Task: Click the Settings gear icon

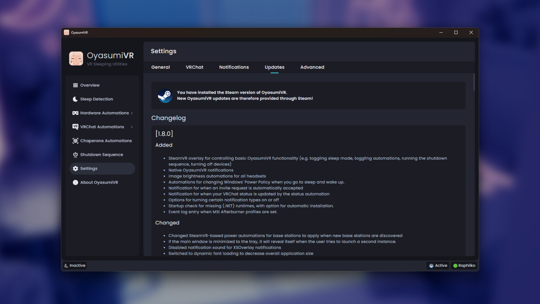Action: pos(75,168)
